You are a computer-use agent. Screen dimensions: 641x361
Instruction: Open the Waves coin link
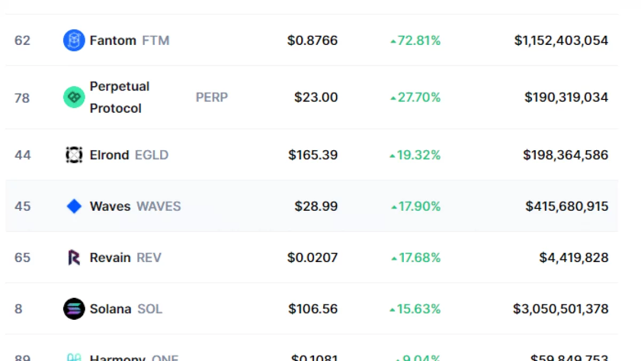click(110, 206)
